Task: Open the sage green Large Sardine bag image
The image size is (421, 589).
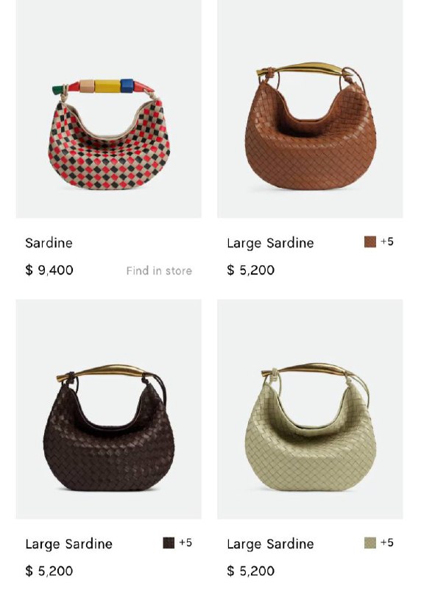Action: click(310, 409)
